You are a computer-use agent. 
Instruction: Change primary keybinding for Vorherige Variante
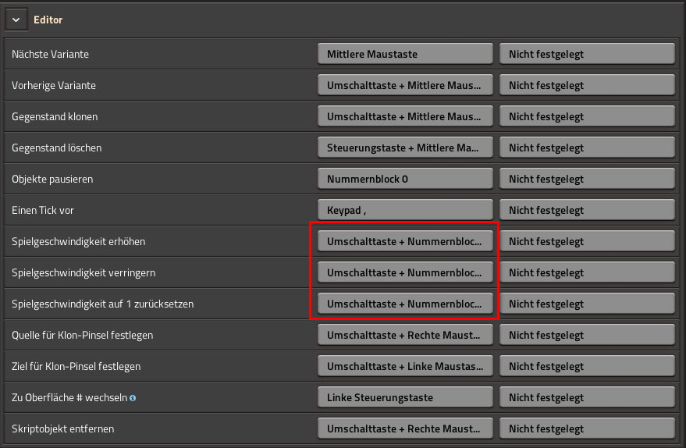pyautogui.click(x=405, y=85)
